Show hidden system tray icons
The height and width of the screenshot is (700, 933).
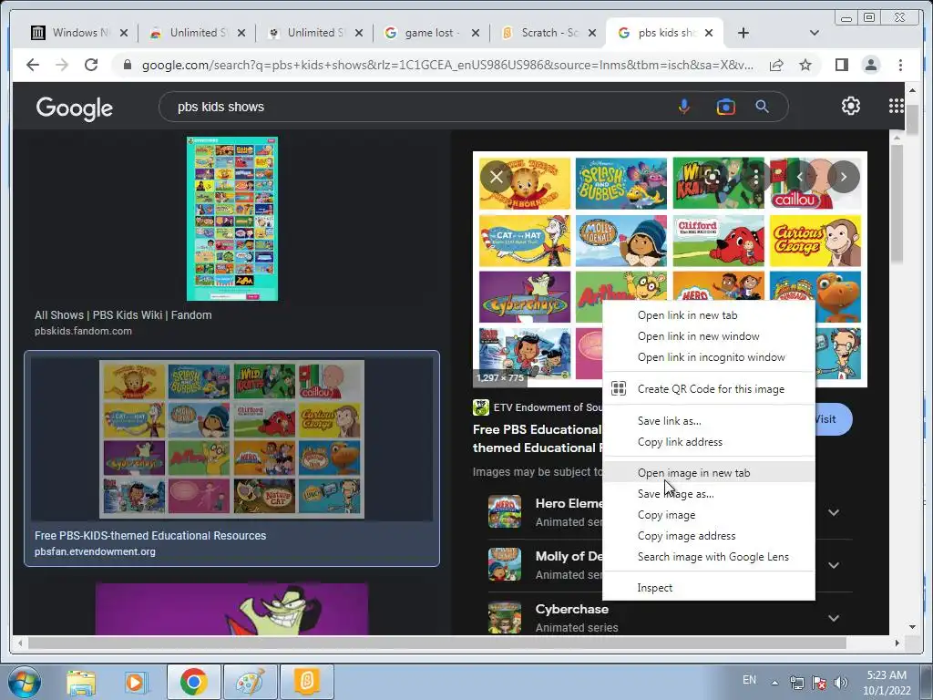pos(774,683)
